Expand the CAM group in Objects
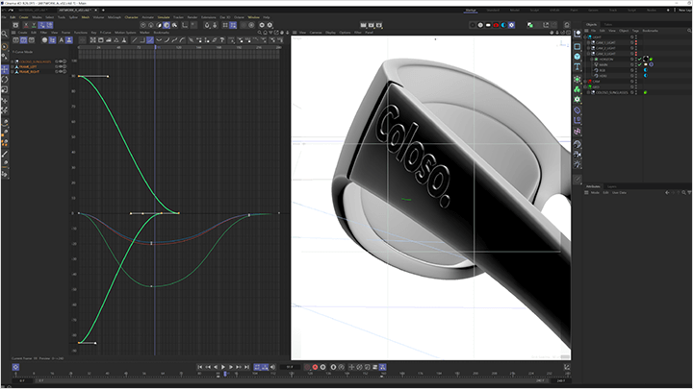693x389 pixels. pos(585,81)
